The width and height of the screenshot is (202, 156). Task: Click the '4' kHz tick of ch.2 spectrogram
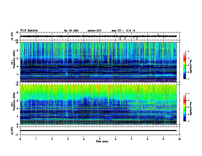(x=18, y=109)
